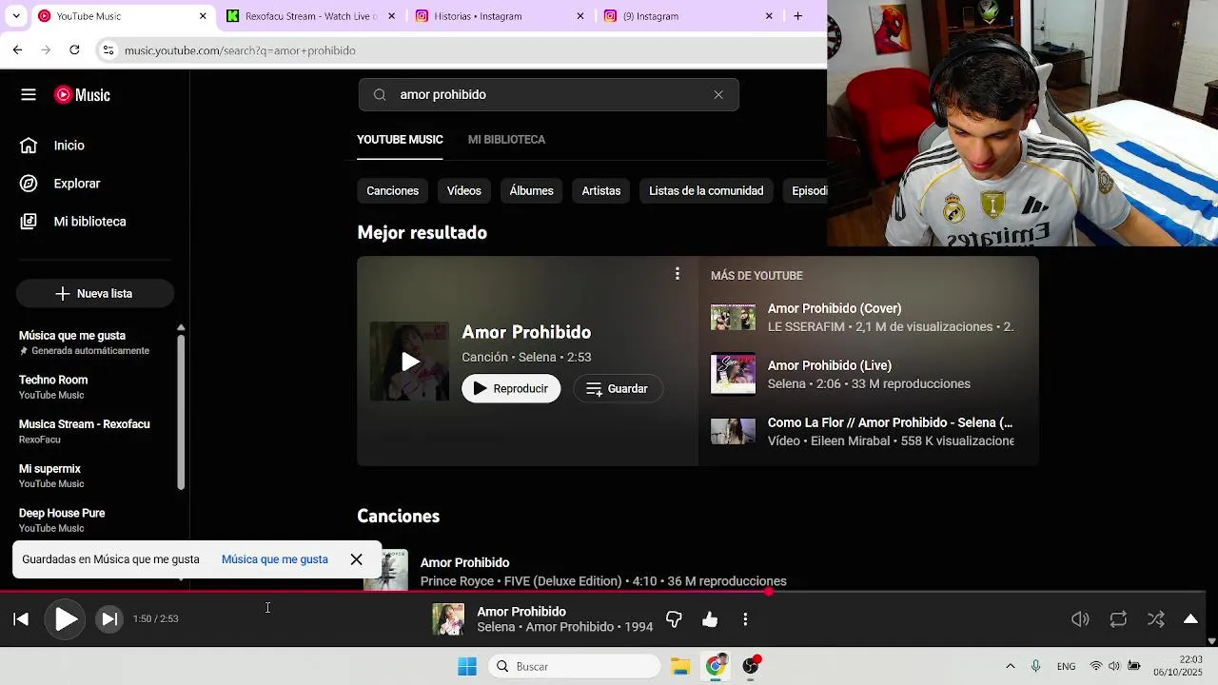
Task: Open the Windows Start menu
Action: pyautogui.click(x=467, y=667)
